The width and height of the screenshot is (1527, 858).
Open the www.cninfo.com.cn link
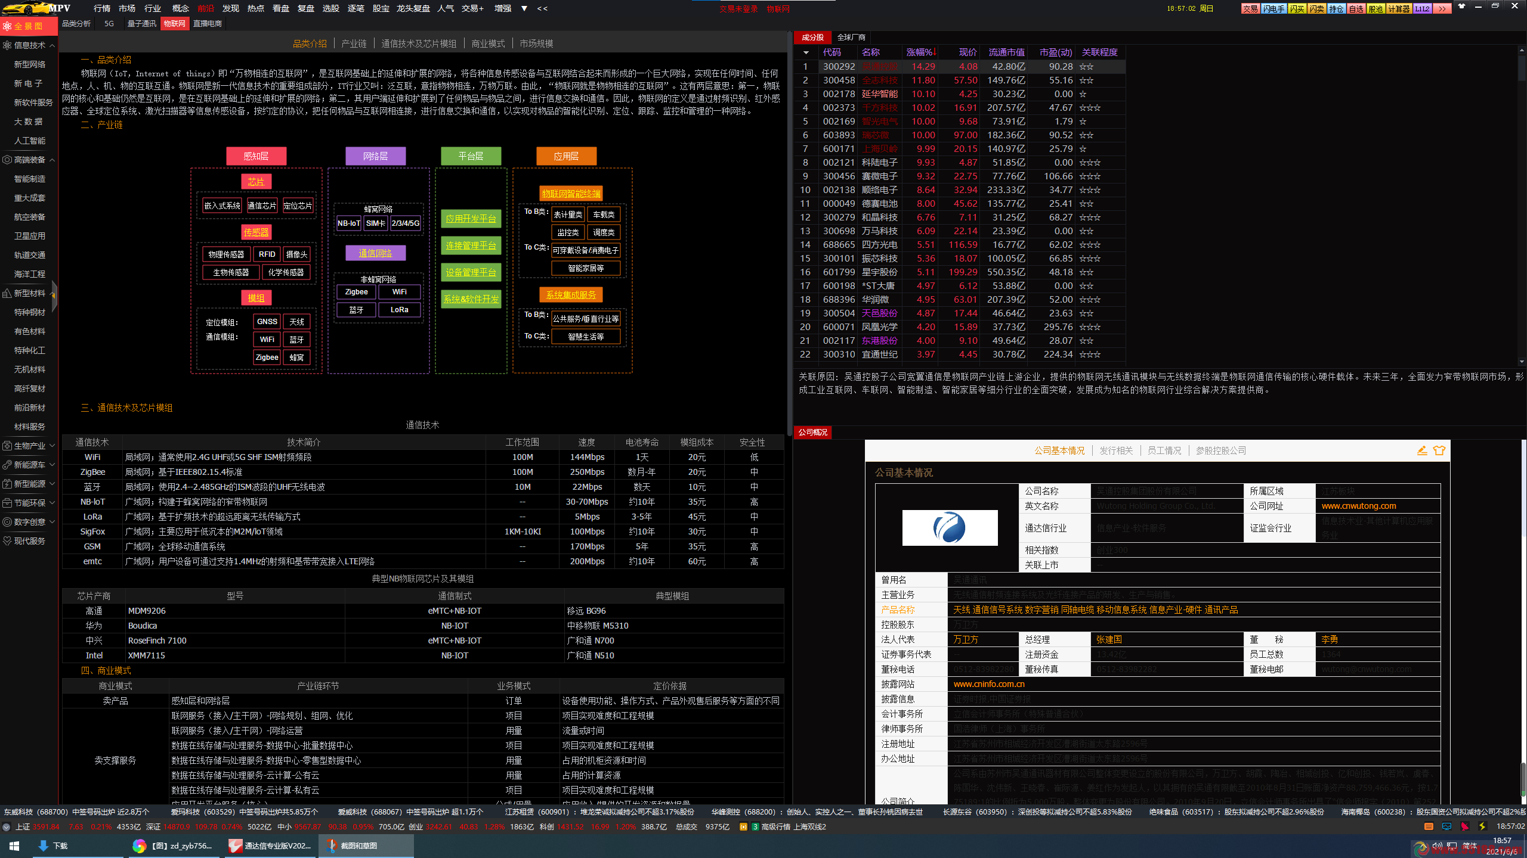[x=989, y=684]
